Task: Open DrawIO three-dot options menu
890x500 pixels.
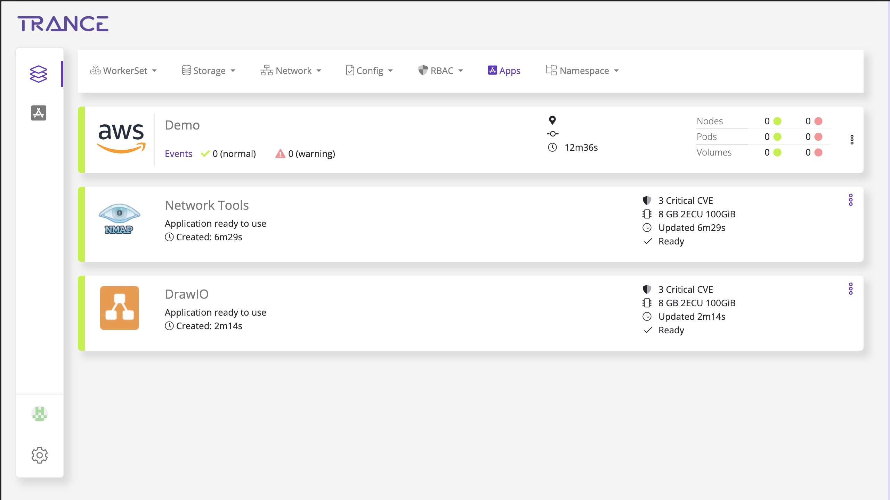Action: [850, 289]
